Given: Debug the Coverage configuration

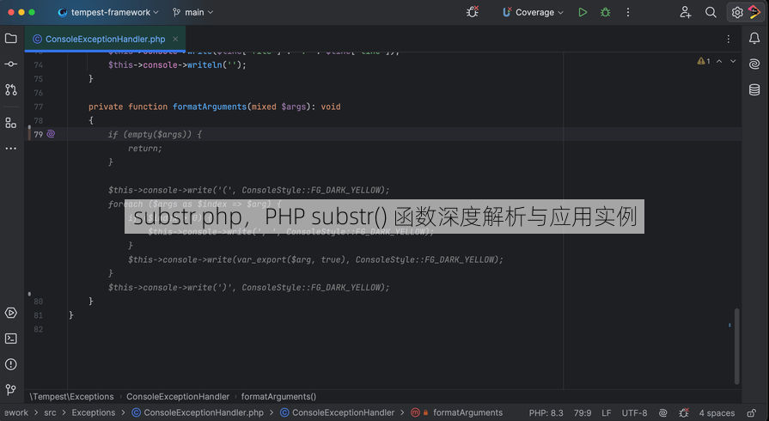Looking at the screenshot, I should point(606,12).
